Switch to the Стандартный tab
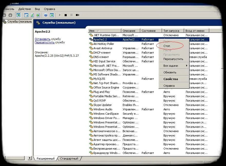The width and height of the screenshot is (226, 166). coord(69,159)
